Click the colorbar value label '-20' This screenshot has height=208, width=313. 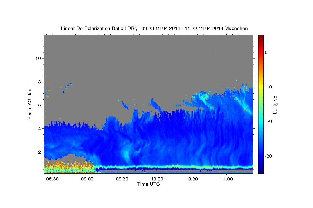coord(268,121)
